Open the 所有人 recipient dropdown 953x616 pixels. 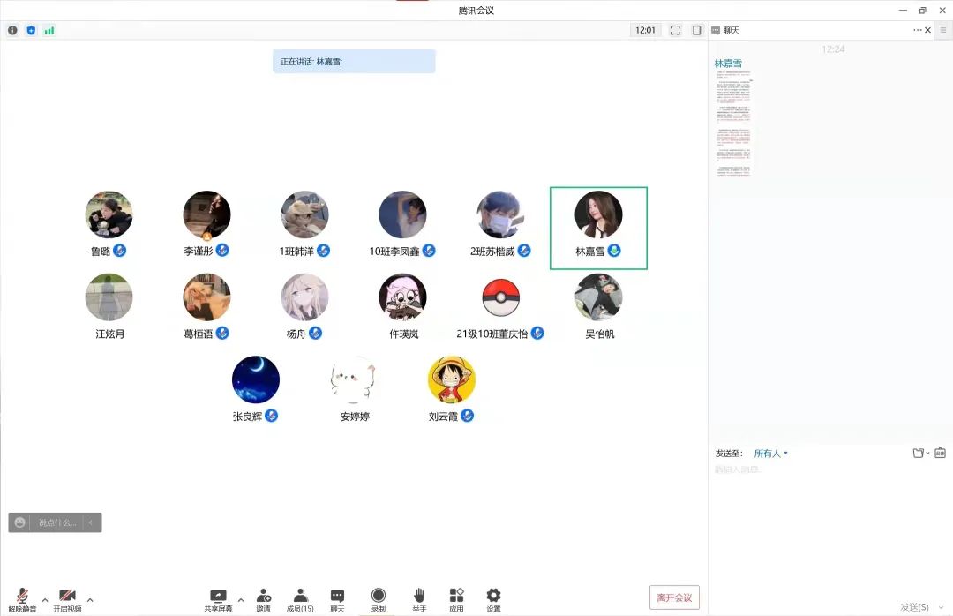coord(770,454)
